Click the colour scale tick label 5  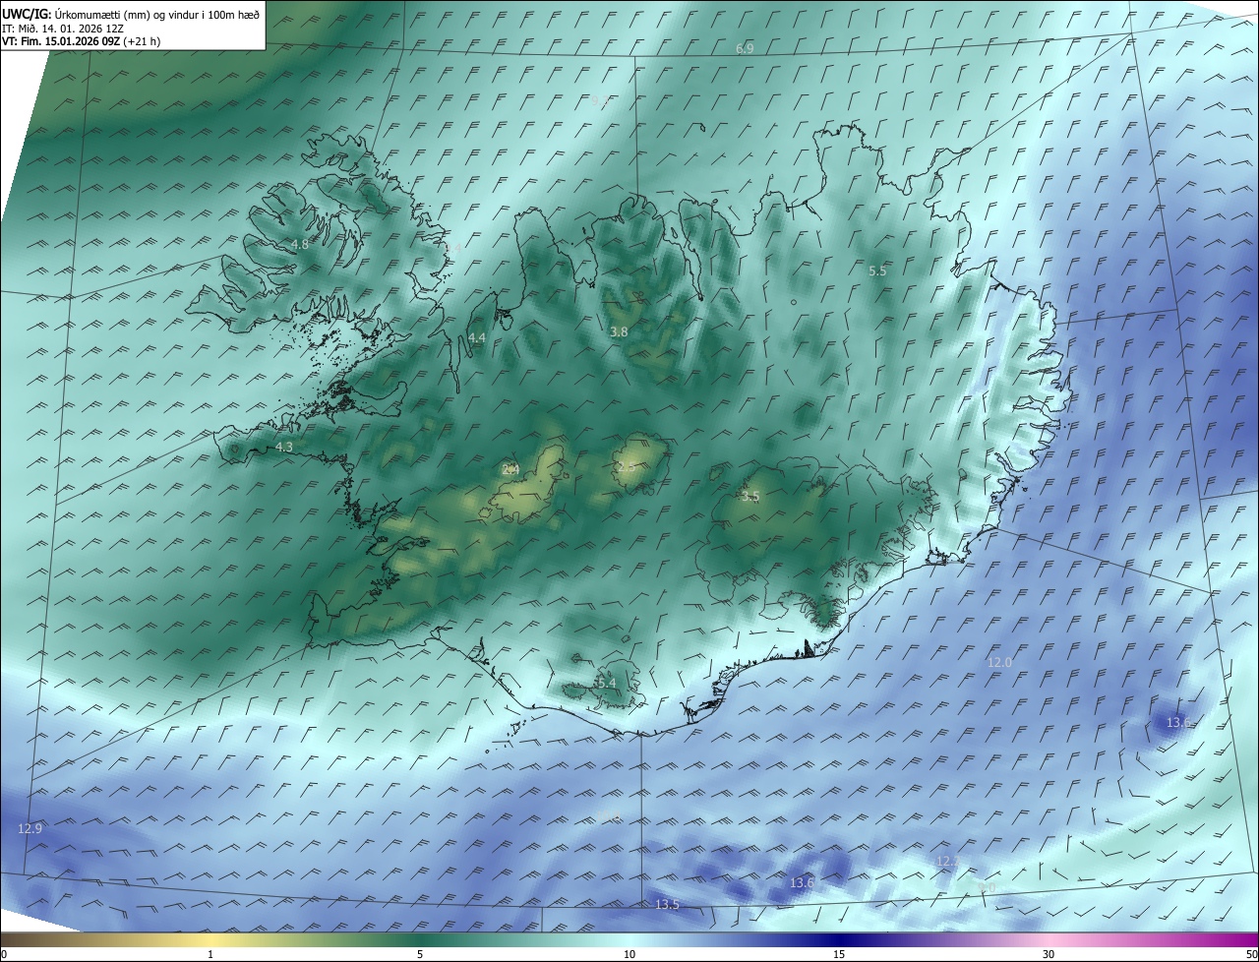[420, 954]
